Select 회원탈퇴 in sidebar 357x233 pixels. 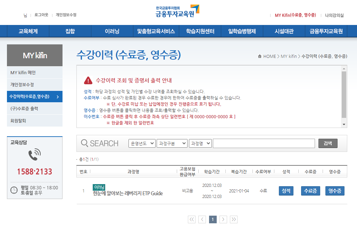(35, 121)
